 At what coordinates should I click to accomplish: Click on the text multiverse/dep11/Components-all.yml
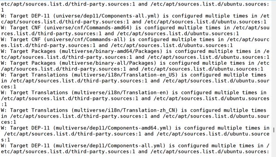click(109, 146)
